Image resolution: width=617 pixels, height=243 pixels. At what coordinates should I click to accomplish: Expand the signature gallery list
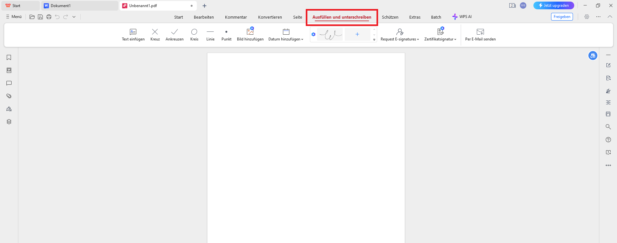click(374, 39)
